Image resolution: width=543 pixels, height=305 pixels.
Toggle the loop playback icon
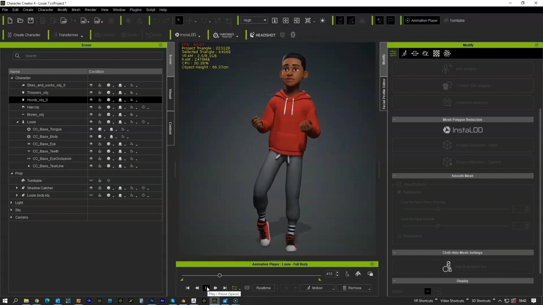click(x=234, y=288)
